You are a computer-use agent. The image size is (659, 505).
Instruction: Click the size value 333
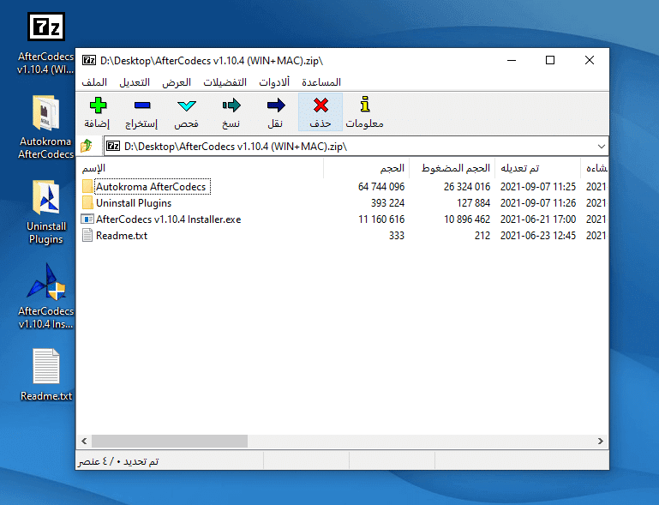click(396, 236)
